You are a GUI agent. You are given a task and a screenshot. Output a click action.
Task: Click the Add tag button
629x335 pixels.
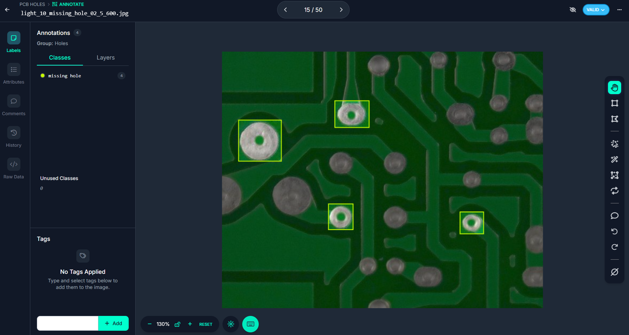click(114, 323)
